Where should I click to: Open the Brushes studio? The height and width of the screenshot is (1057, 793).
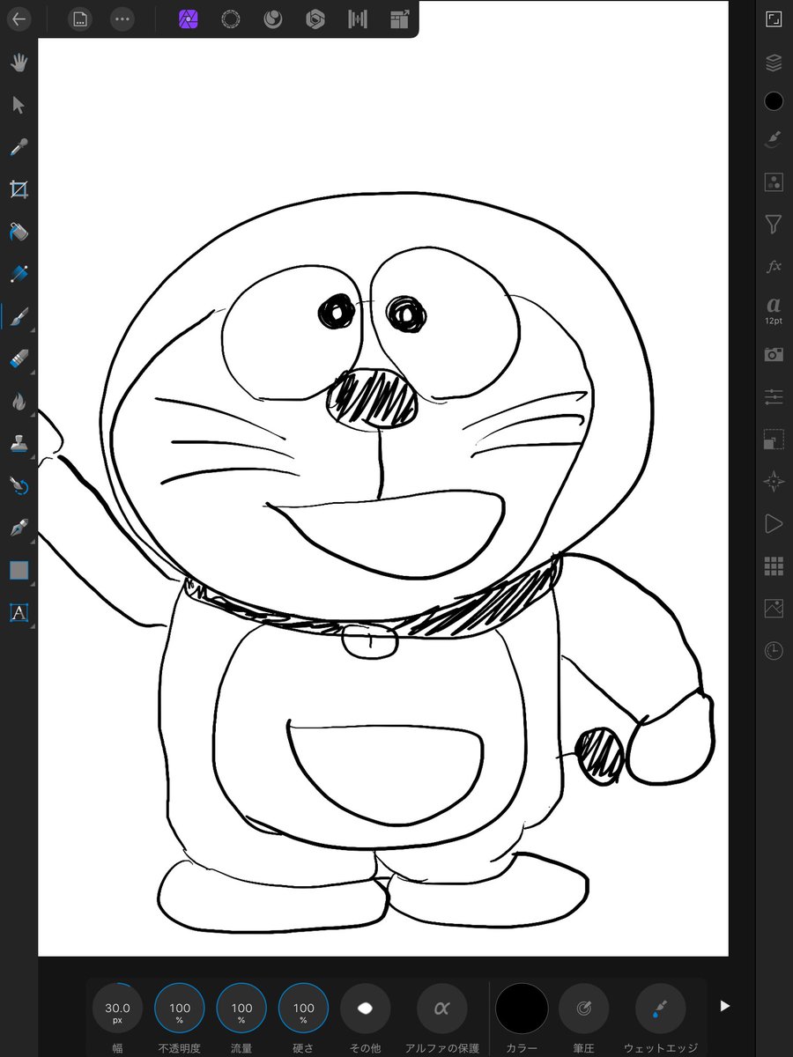point(774,140)
